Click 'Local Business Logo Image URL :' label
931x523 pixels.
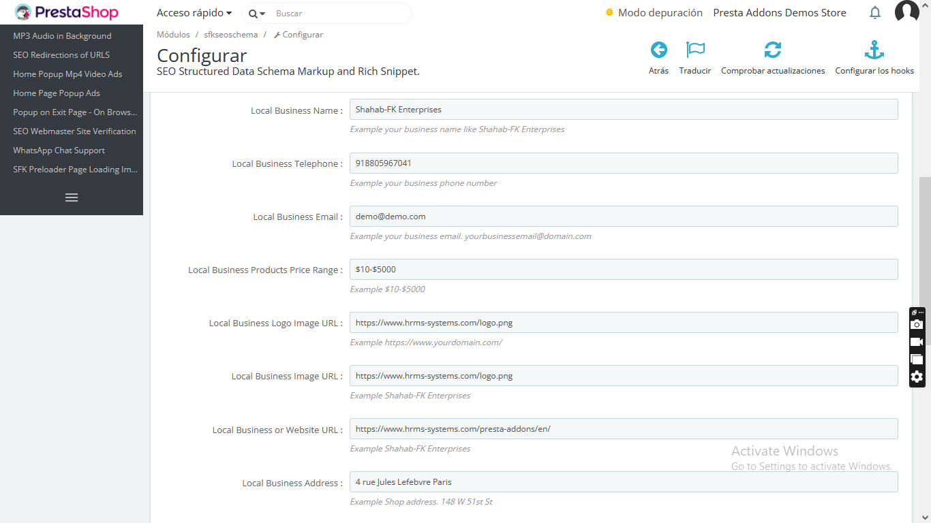[276, 323]
